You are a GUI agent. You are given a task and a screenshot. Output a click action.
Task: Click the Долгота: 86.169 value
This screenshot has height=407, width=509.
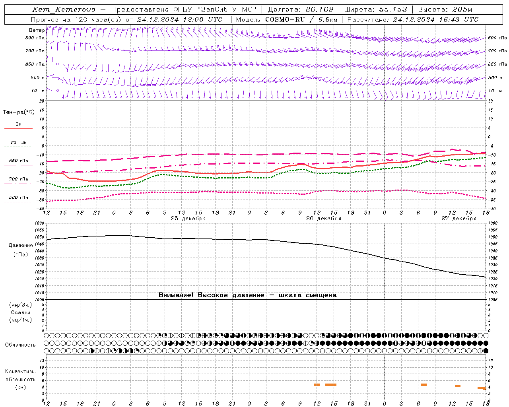tap(301, 10)
